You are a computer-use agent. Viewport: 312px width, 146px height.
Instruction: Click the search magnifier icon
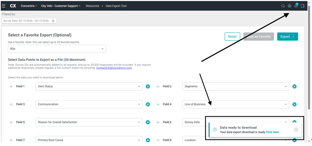[283, 6]
